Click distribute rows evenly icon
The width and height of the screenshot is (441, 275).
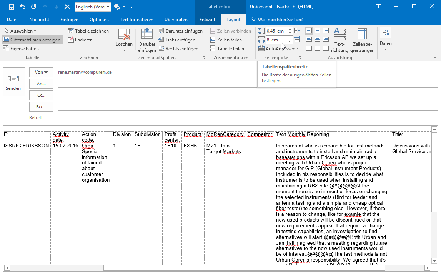click(297, 31)
